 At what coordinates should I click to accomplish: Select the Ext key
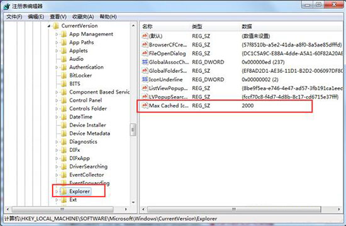[x=73, y=200]
